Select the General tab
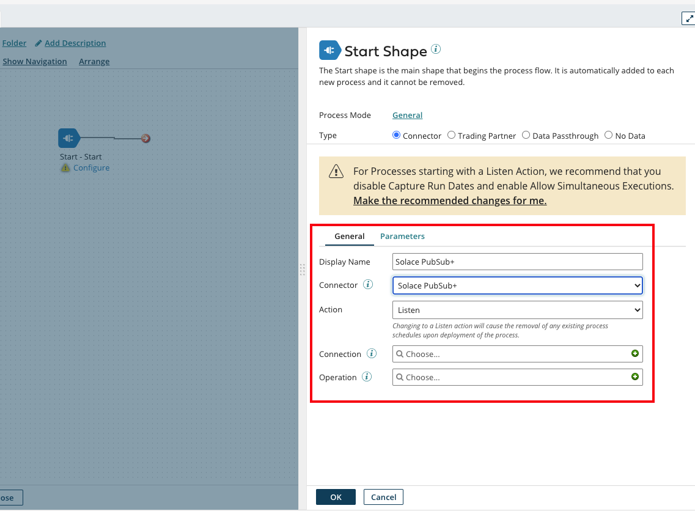This screenshot has width=695, height=511. point(349,237)
